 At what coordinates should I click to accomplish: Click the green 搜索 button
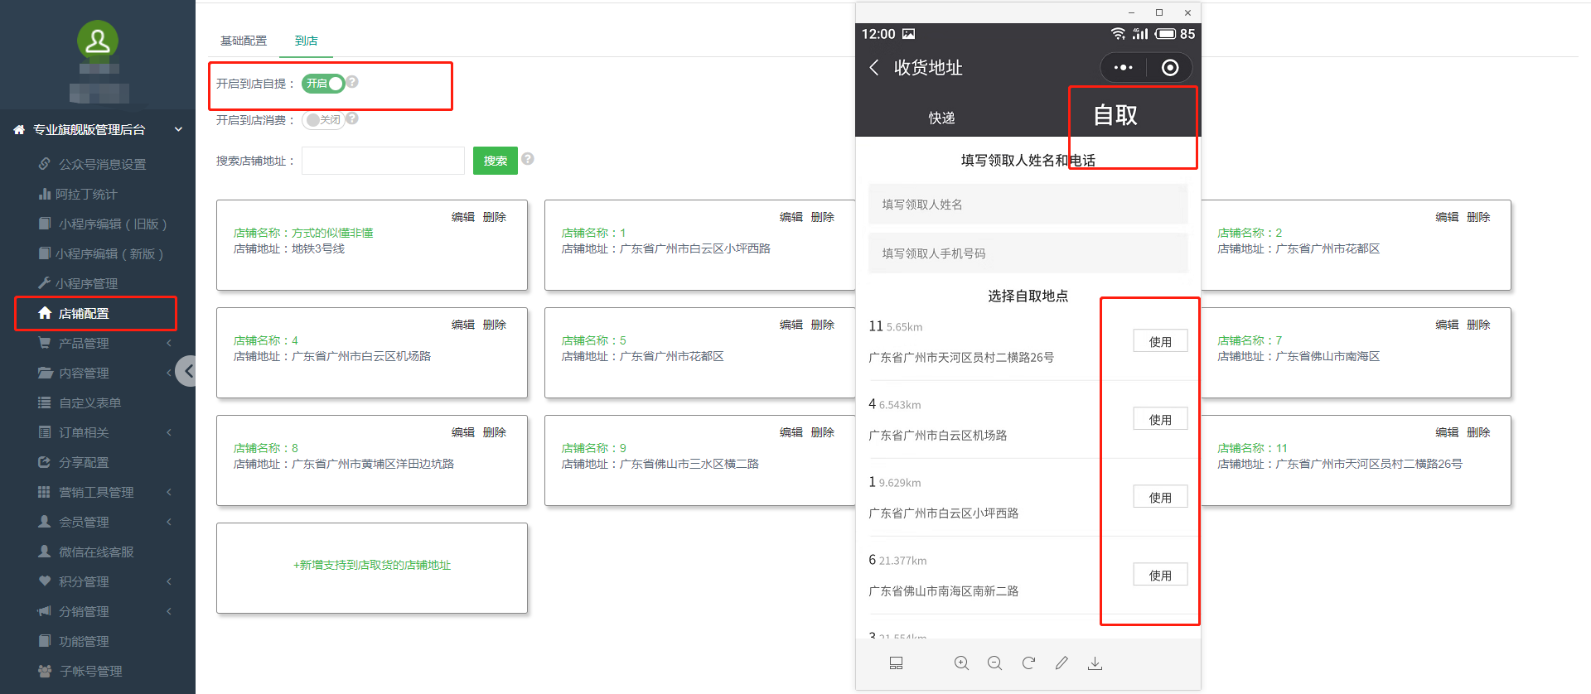495,161
